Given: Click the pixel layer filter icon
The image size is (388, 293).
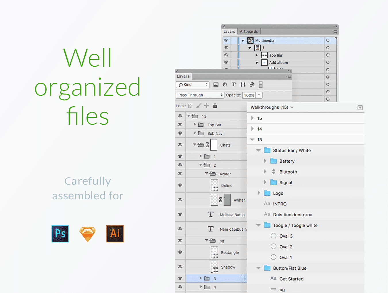Looking at the screenshot, I should pos(216,84).
